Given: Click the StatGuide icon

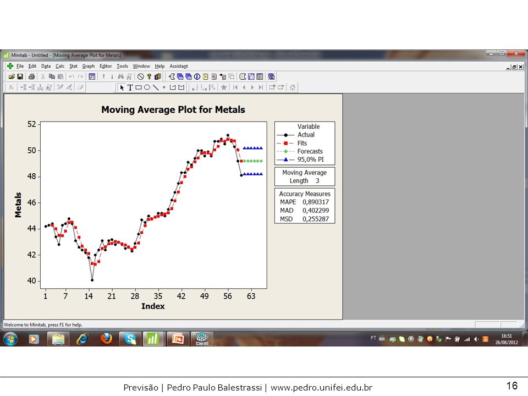Looking at the screenshot, I should 157,77.
